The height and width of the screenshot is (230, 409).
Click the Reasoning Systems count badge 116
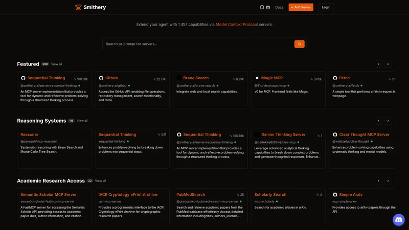coord(71,121)
